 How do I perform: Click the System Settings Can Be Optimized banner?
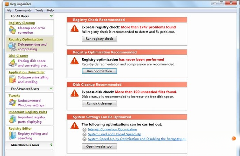pyautogui.click(x=127, y=117)
